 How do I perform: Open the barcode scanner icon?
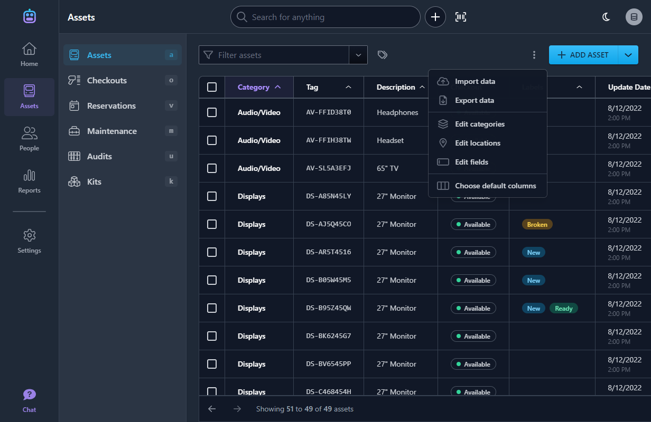tap(461, 17)
